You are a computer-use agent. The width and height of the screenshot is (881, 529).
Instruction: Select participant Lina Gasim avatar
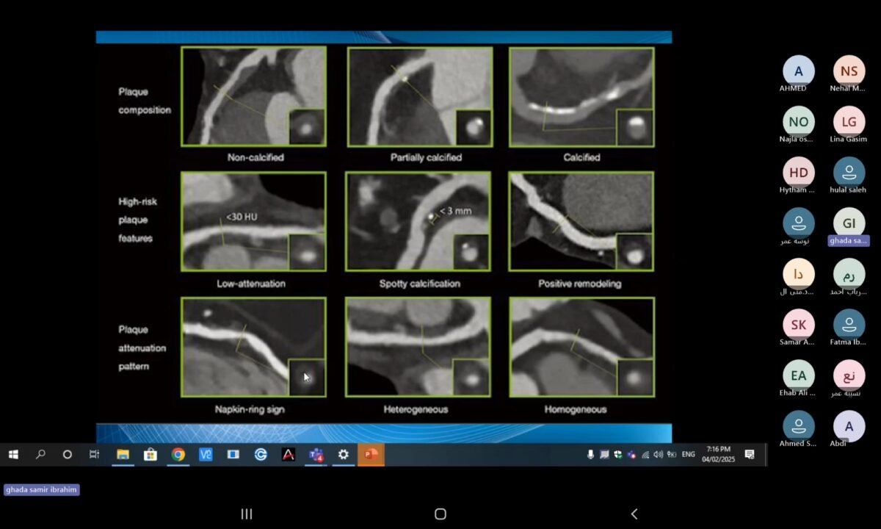coord(849,121)
